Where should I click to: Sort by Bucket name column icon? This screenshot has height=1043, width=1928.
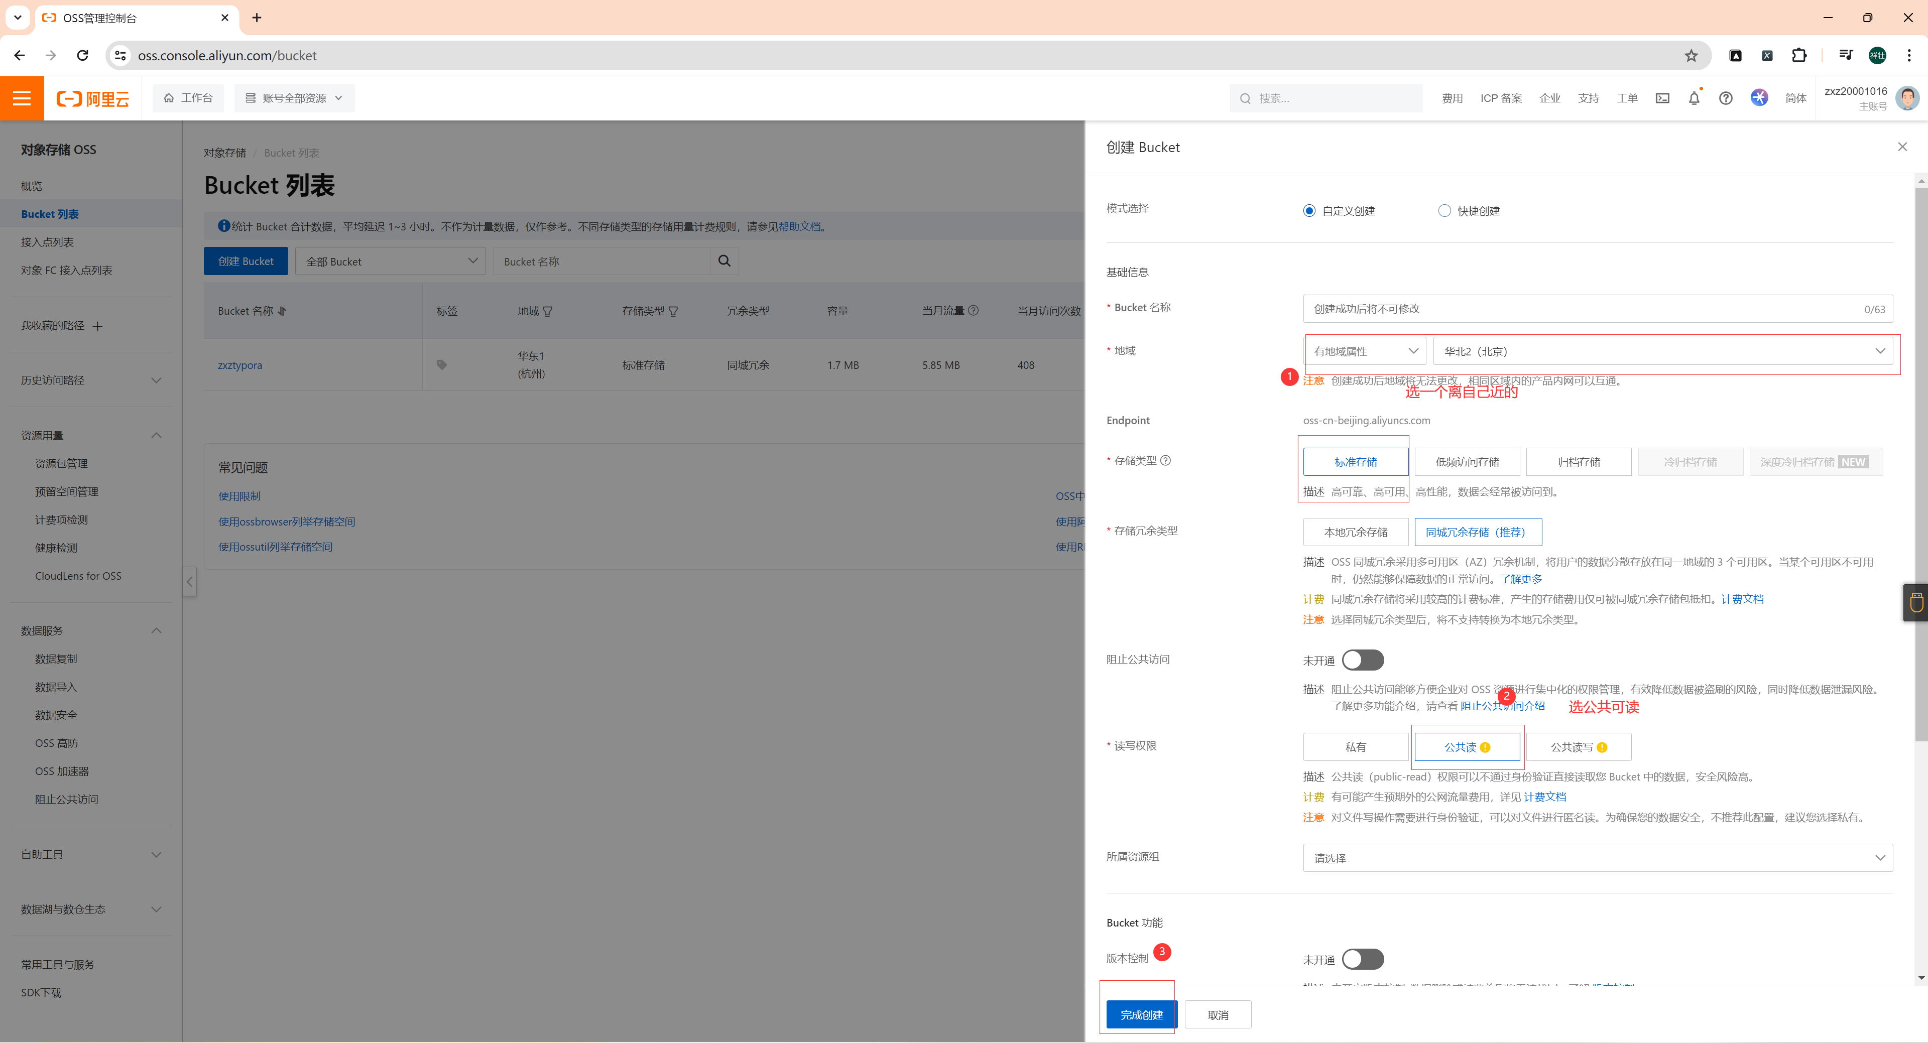point(282,311)
